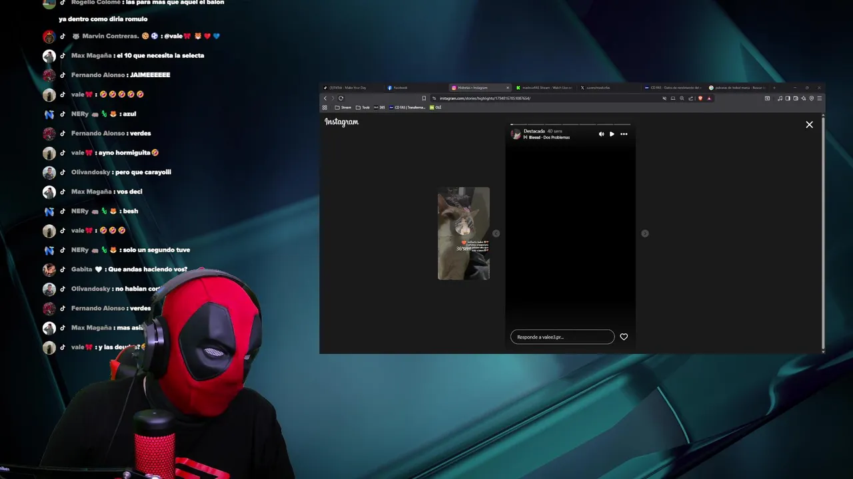Open the apps grid in bookmarks bar

point(325,107)
